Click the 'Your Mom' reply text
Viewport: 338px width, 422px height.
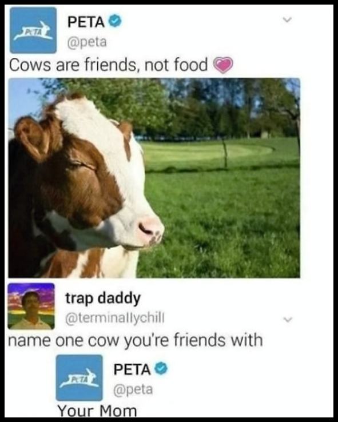coord(97,411)
